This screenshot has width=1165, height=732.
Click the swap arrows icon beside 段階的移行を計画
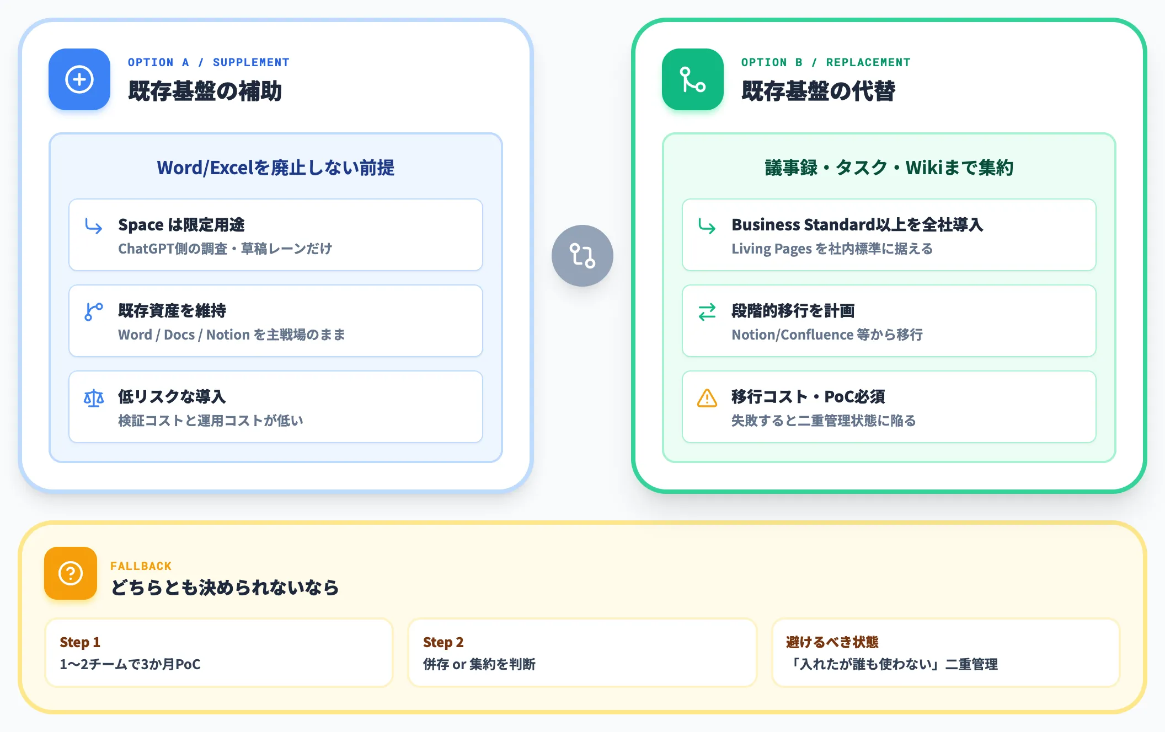coord(707,312)
